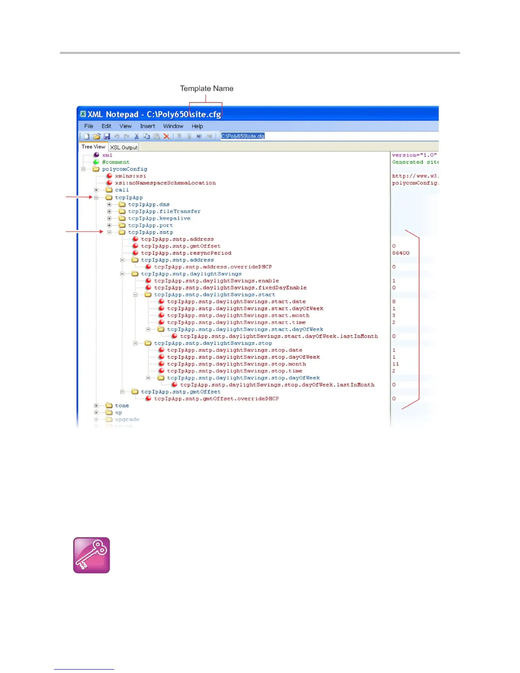Image resolution: width=520 pixels, height=673 pixels.
Task: Click the pink key tip icon
Action: pyautogui.click(x=92, y=555)
